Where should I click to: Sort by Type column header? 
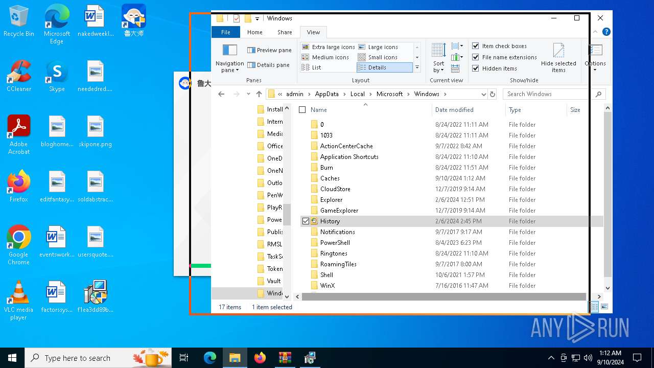pyautogui.click(x=535, y=110)
